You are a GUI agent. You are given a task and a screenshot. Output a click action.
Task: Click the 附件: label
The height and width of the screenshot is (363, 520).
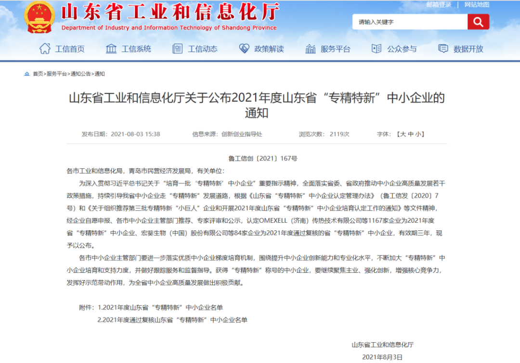point(87,308)
